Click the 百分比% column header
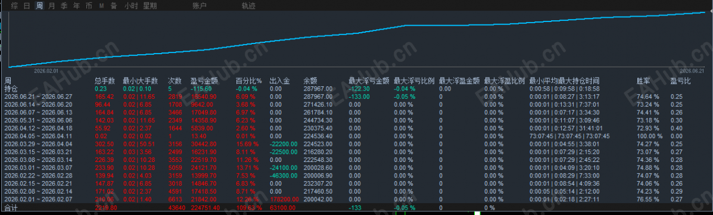Screen dimensions: 713x215 (x=249, y=81)
